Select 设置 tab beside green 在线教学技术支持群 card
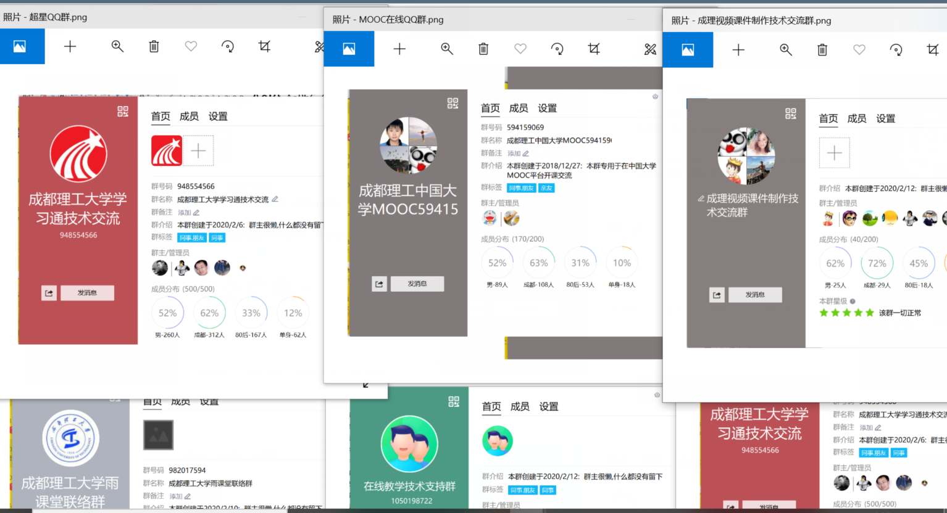 tap(549, 407)
